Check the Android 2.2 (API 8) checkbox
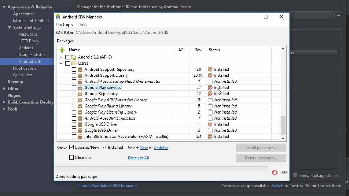This screenshot has height=196, width=349. [x=68, y=57]
